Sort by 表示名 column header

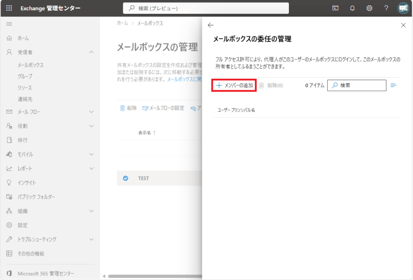147,133
